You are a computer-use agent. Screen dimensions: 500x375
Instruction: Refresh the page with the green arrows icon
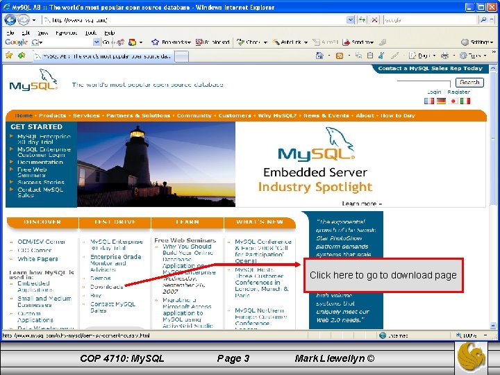click(x=362, y=20)
